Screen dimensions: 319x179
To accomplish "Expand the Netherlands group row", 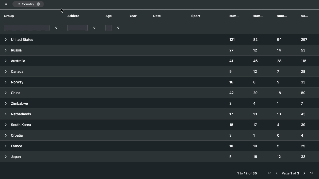I will click(6, 114).
